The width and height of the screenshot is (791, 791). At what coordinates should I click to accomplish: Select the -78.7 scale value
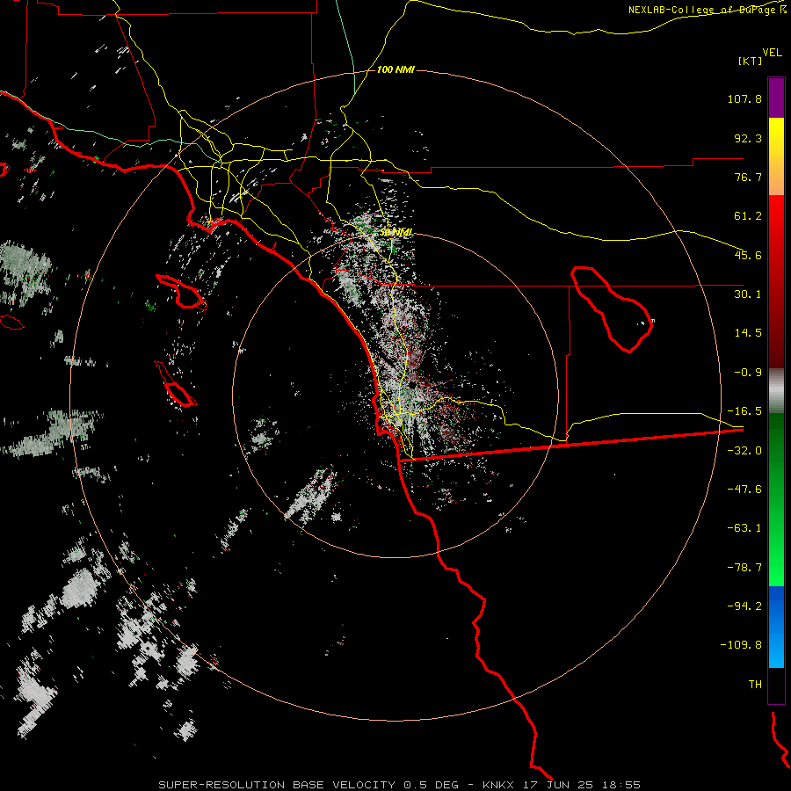click(x=744, y=568)
